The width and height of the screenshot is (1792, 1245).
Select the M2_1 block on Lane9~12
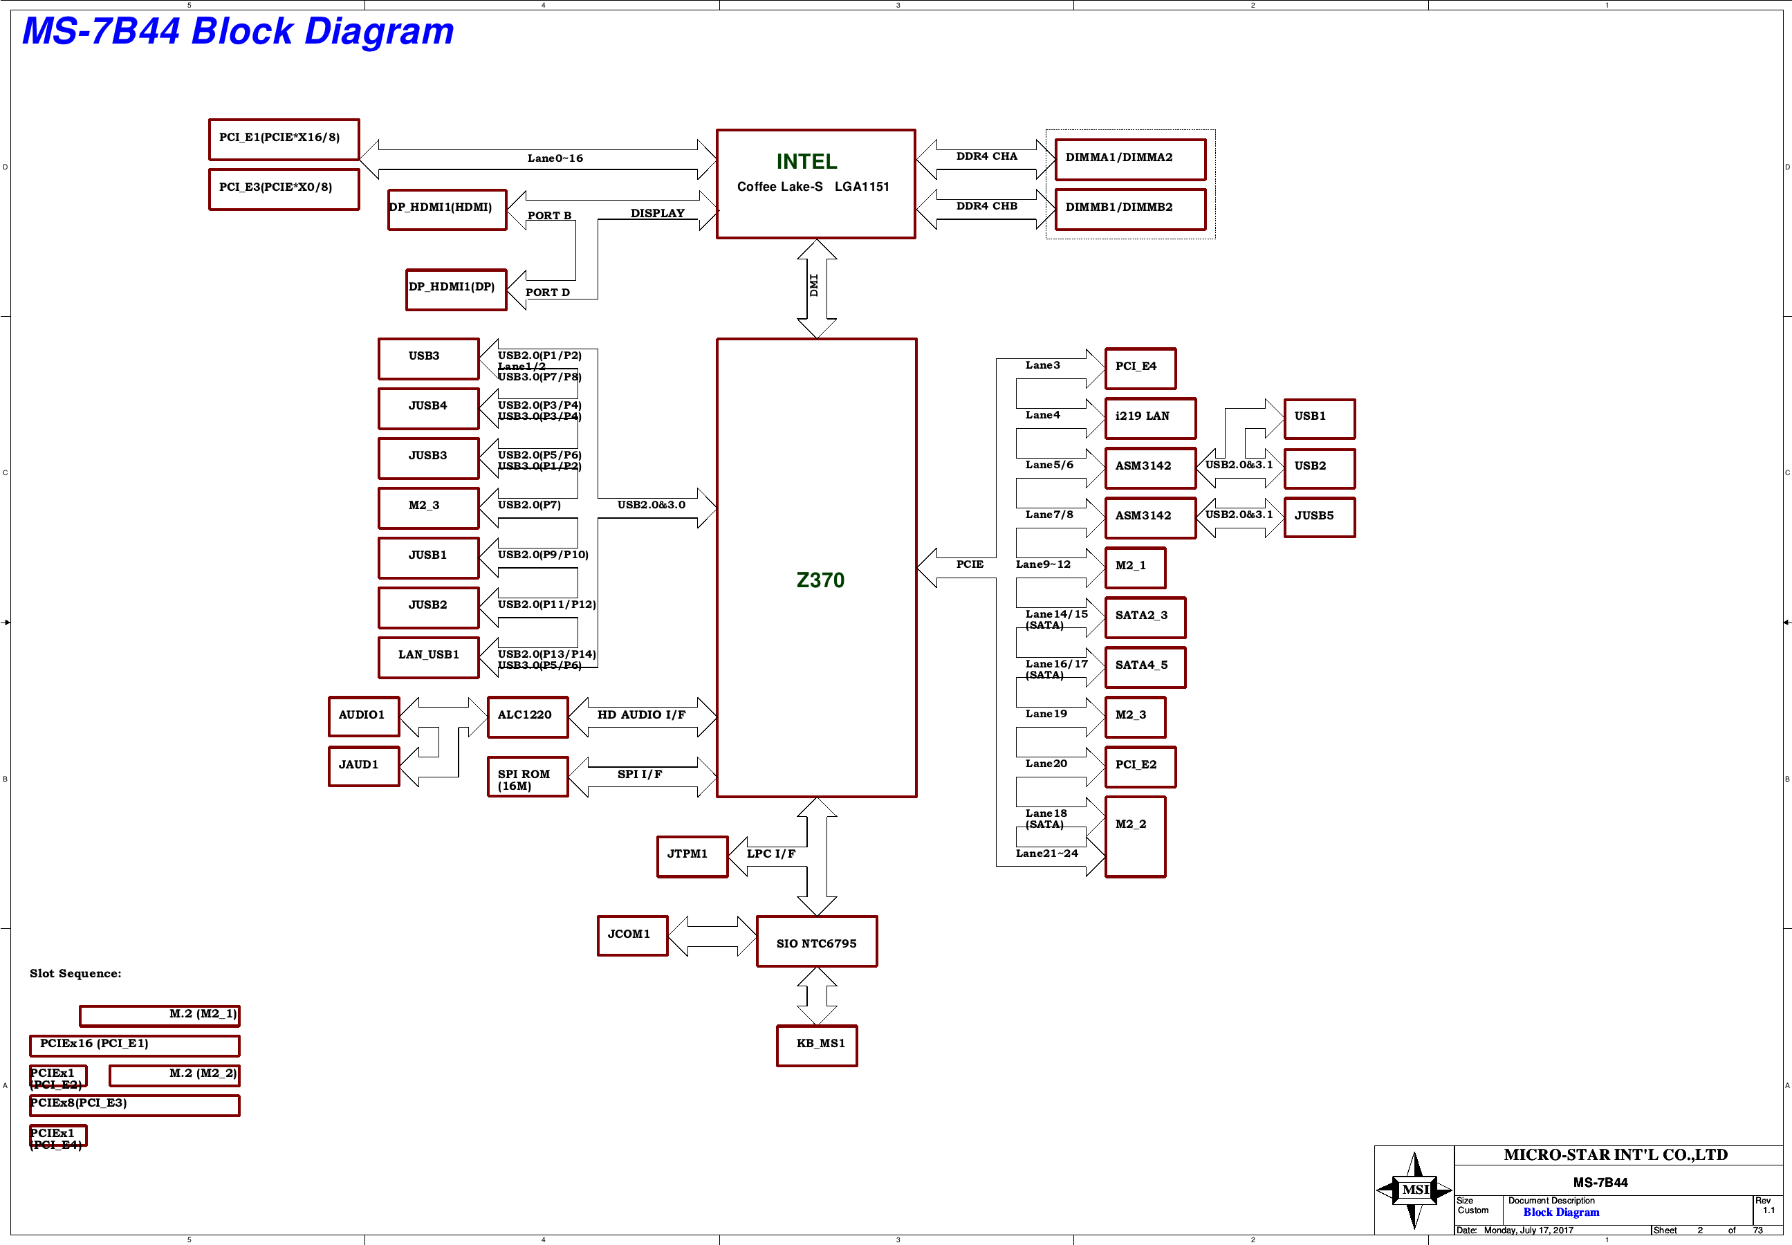coord(1136,568)
